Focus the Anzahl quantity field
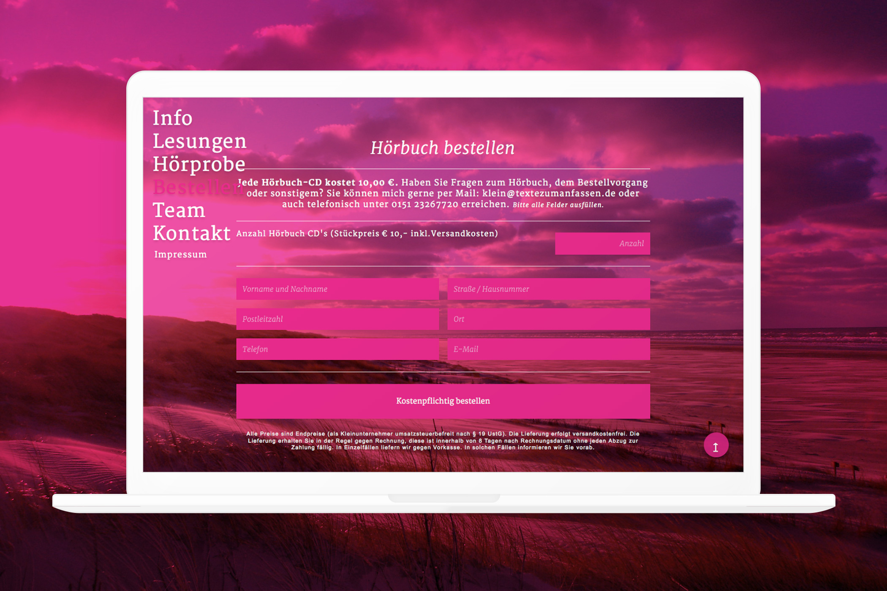Screen dimensions: 887x591 (602, 244)
